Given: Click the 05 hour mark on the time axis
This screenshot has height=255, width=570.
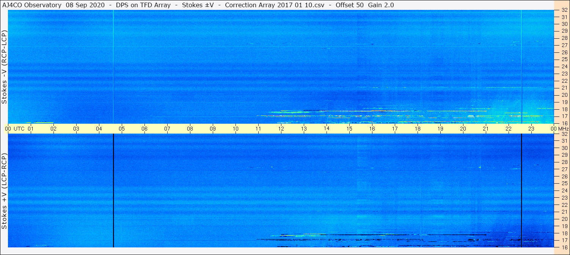Looking at the screenshot, I should (122, 129).
